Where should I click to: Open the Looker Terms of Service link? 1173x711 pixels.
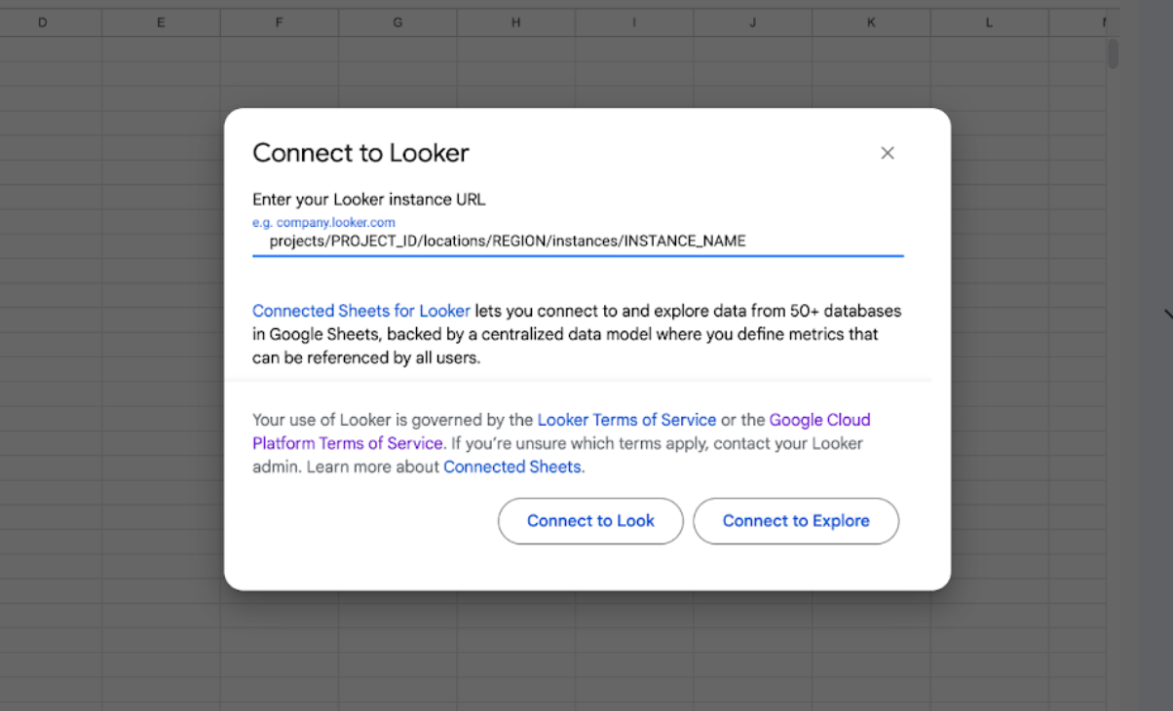(626, 420)
